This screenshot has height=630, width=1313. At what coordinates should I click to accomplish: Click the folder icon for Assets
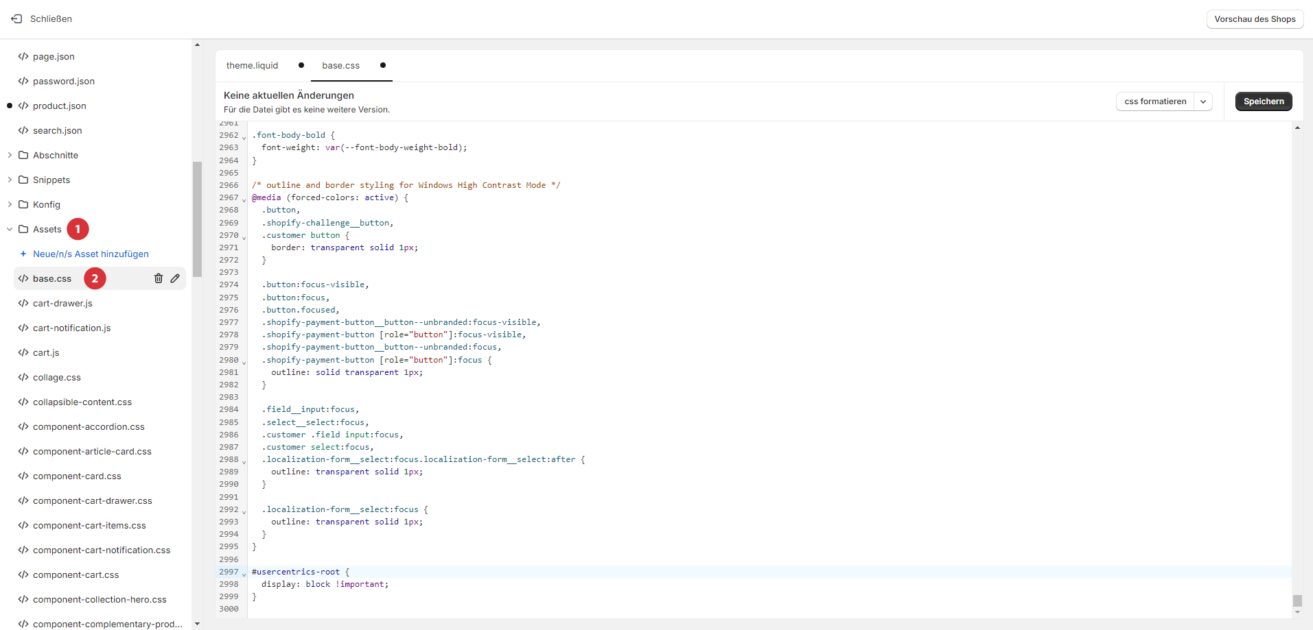point(23,229)
